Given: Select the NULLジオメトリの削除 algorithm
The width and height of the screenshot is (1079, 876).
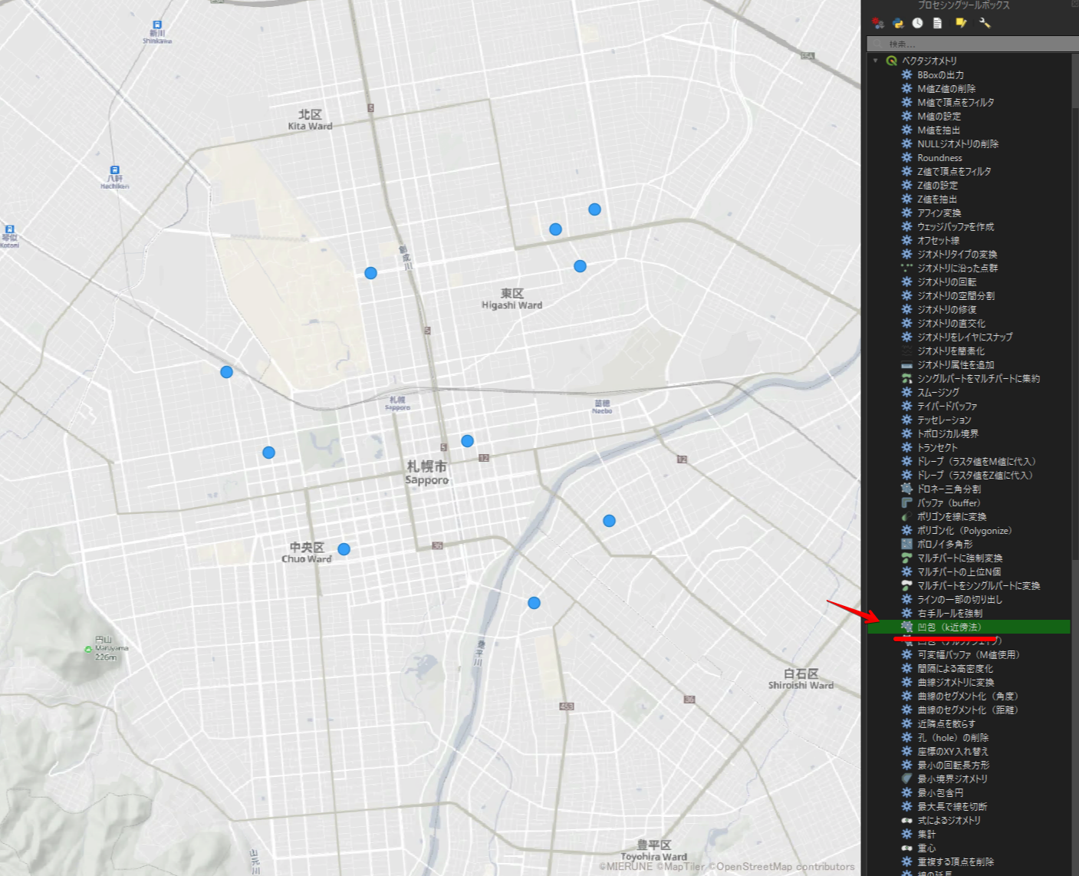Looking at the screenshot, I should (x=958, y=143).
